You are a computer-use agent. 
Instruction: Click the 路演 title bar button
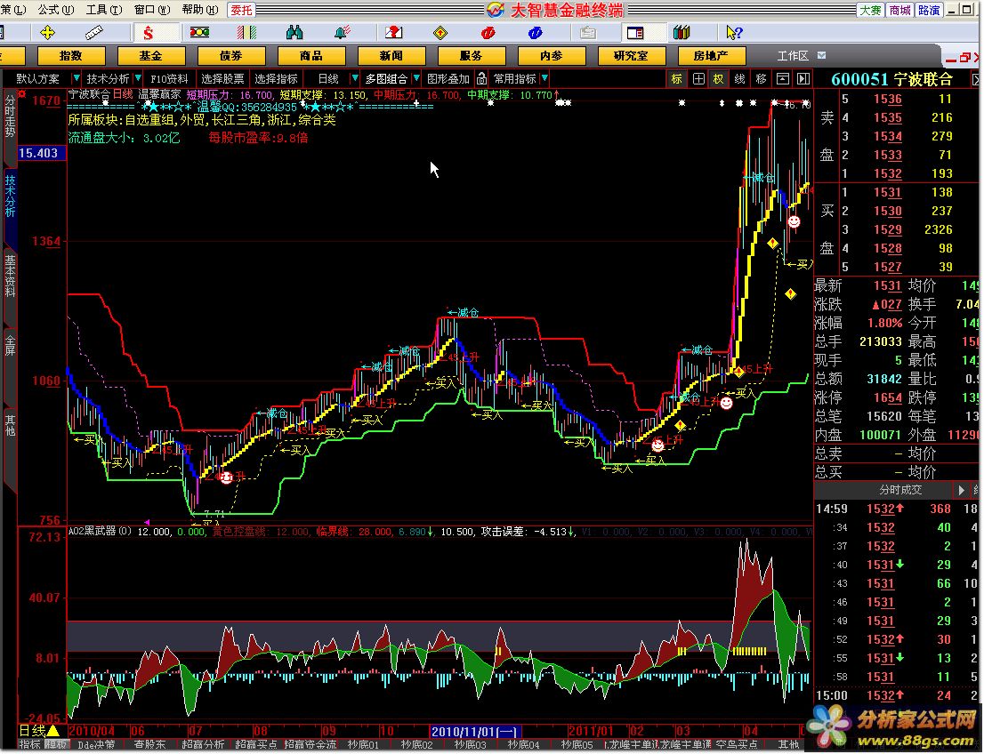(929, 10)
